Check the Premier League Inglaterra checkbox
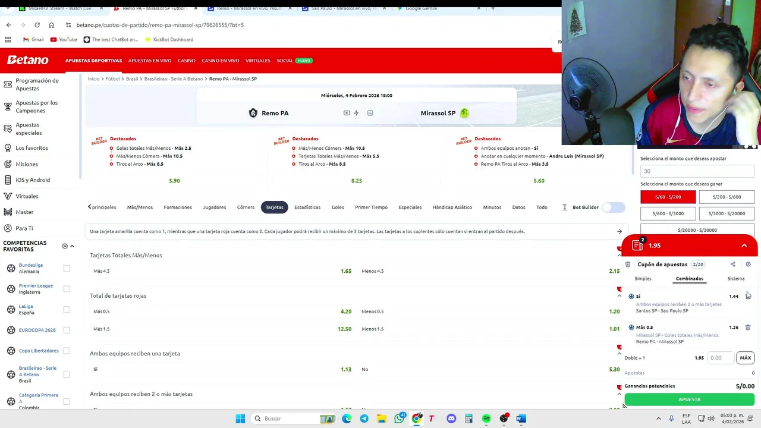This screenshot has height=428, width=761. click(67, 289)
